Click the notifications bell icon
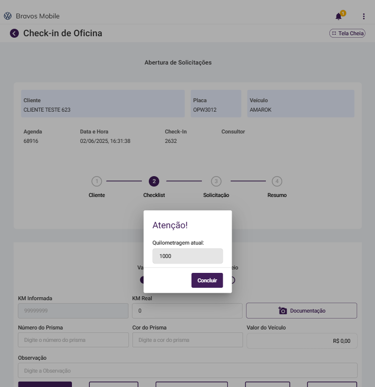 (x=339, y=16)
